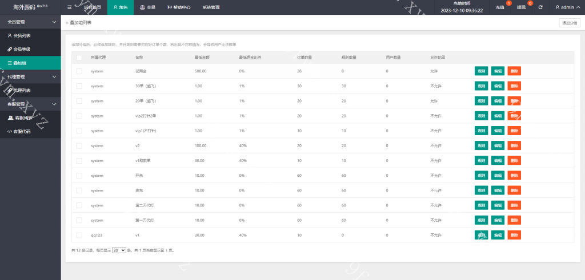Open 客服代码 in the sidebar
Image resolution: width=585 pixels, height=280 pixels.
click(x=30, y=131)
